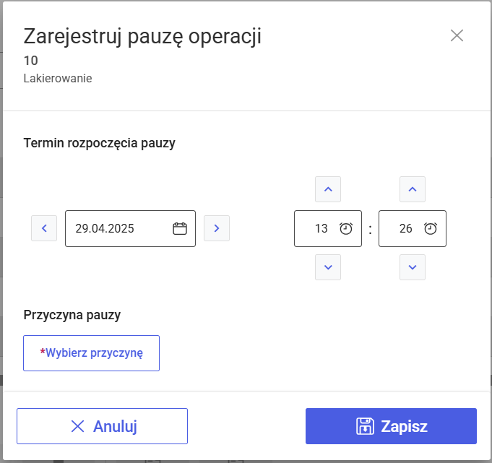Click the Zarejestruj pauzę operacji title

tap(142, 36)
